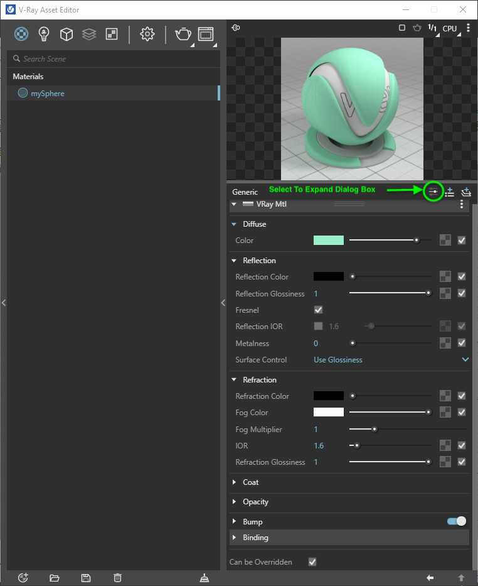The image size is (478, 586).
Task: Collapse the VRay Mtl layer
Action: coord(234,204)
